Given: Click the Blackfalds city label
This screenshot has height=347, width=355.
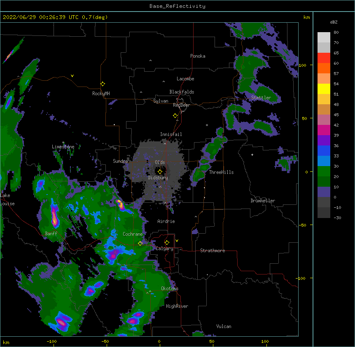Looking at the screenshot, I should tap(182, 92).
